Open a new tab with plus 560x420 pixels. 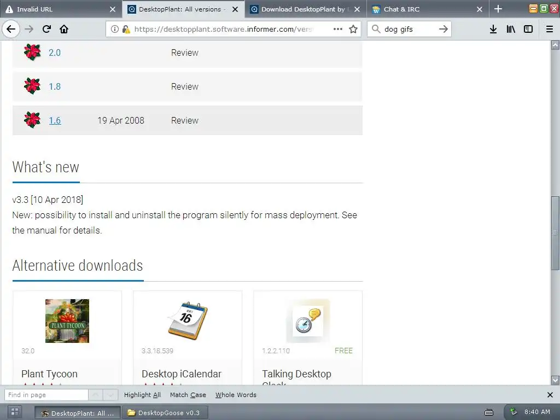coord(498,9)
